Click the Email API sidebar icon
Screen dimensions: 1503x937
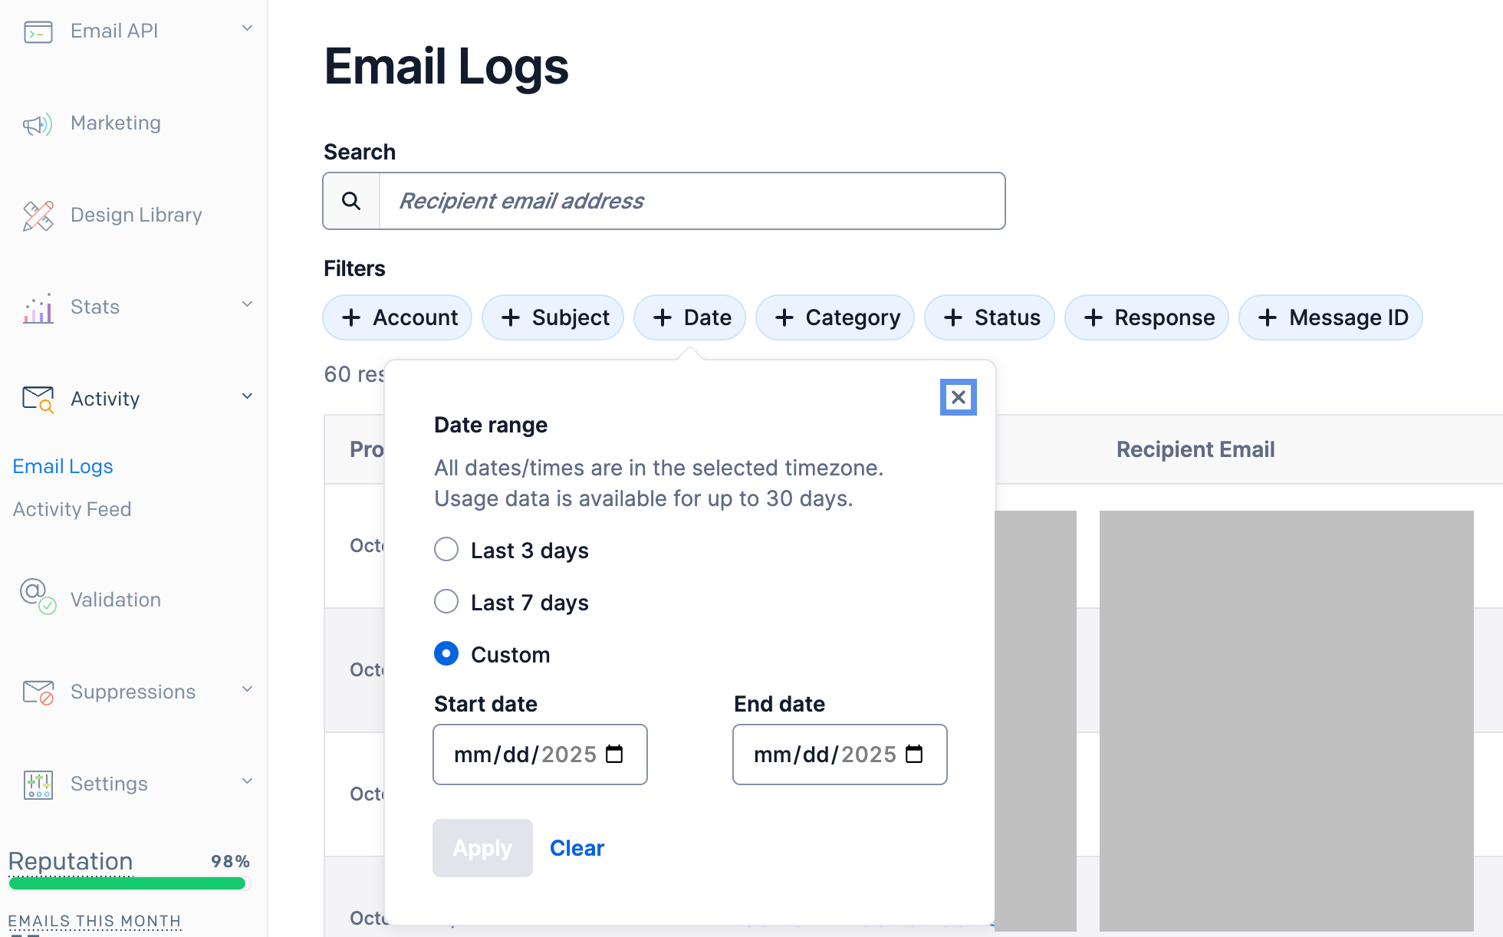click(x=38, y=32)
